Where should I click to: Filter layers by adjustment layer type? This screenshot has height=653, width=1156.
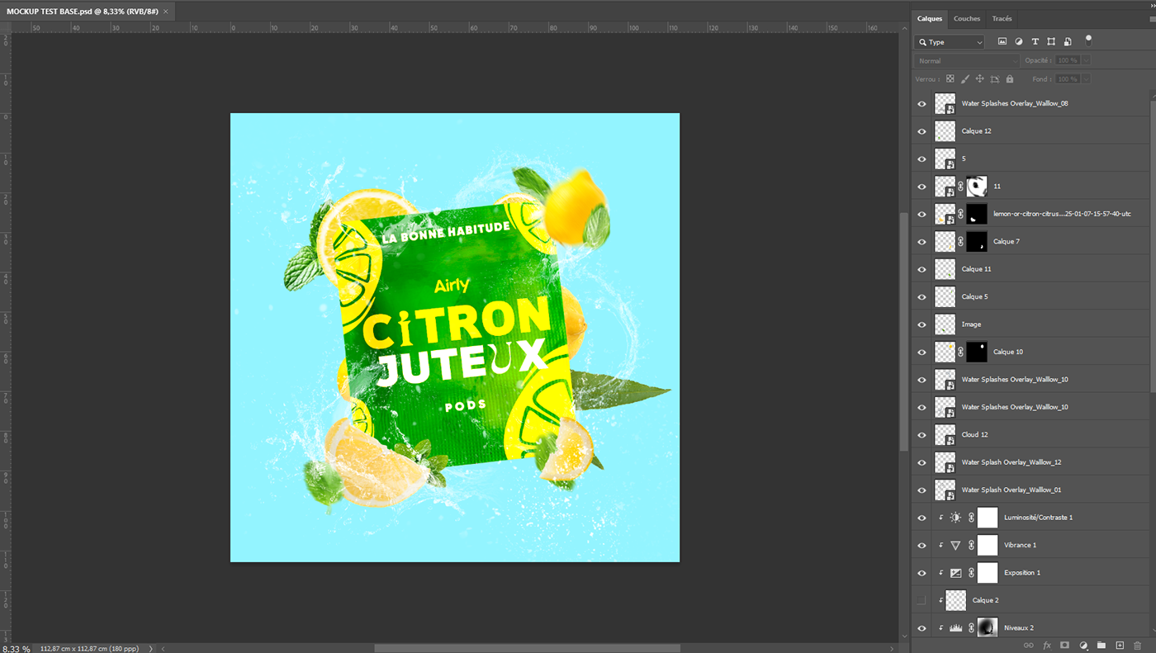pos(1019,42)
